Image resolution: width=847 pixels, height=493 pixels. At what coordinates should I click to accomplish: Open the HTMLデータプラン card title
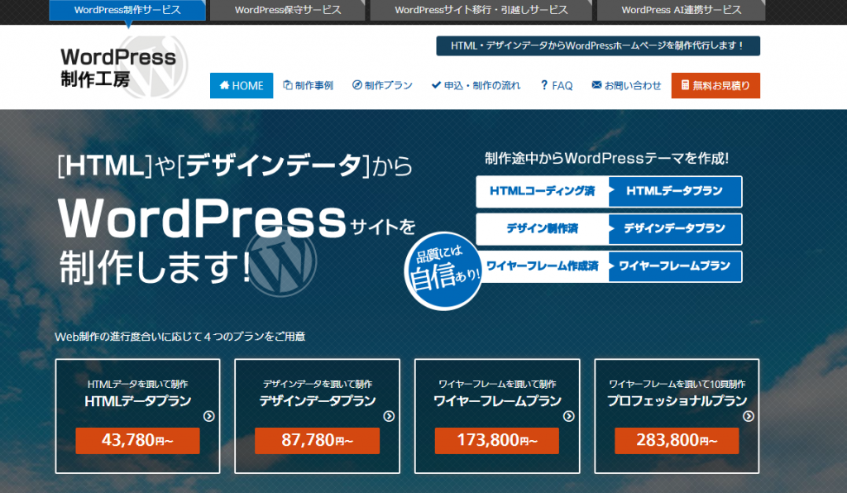(x=138, y=401)
